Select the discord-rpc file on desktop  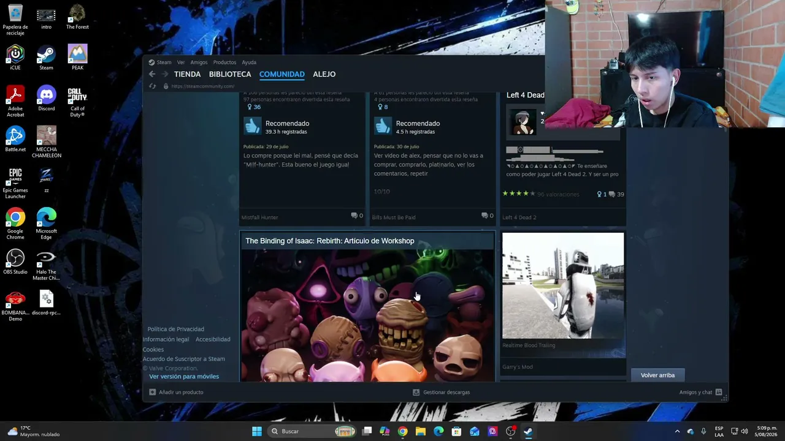pos(47,303)
